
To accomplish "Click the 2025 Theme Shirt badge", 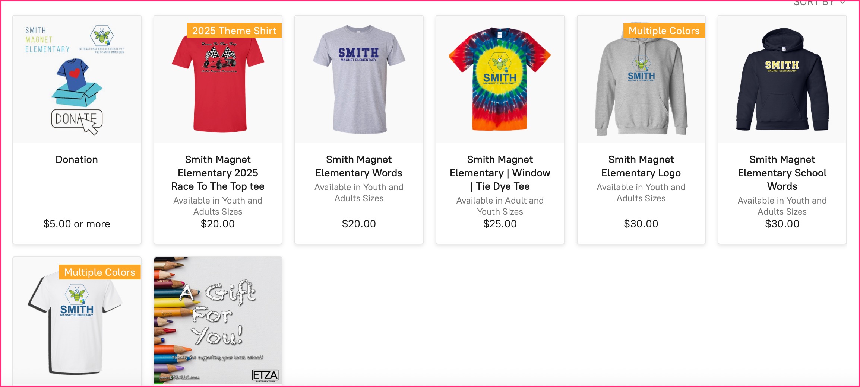I will [x=234, y=31].
